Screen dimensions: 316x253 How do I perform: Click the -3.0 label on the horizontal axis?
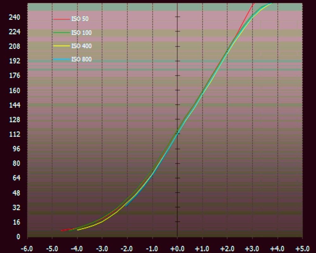[x=102, y=249]
